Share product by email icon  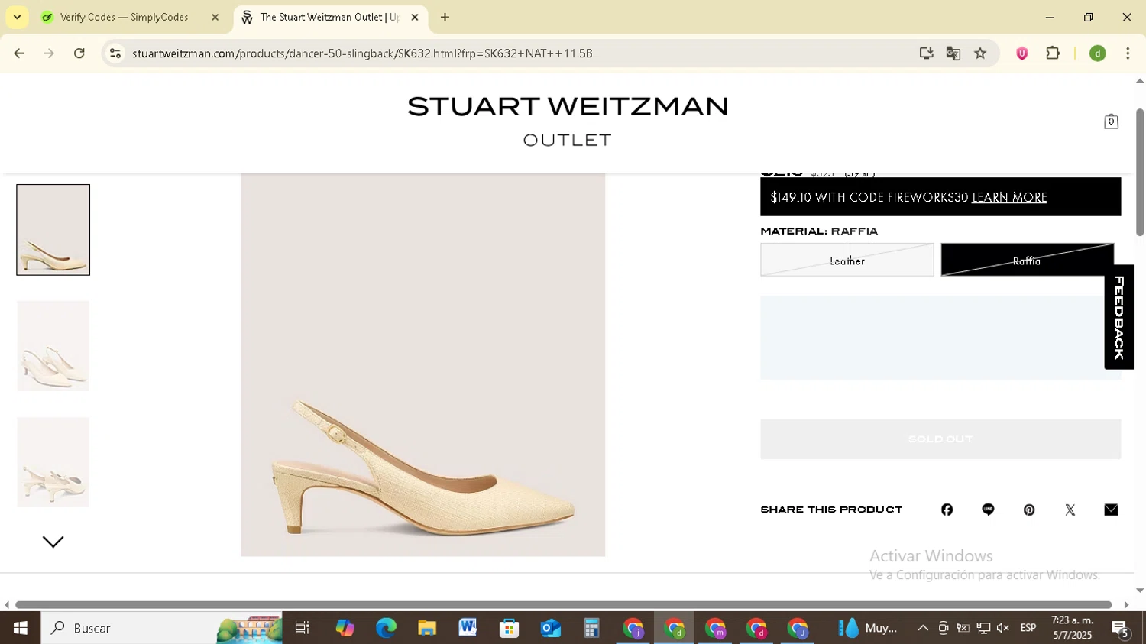coord(1111,510)
